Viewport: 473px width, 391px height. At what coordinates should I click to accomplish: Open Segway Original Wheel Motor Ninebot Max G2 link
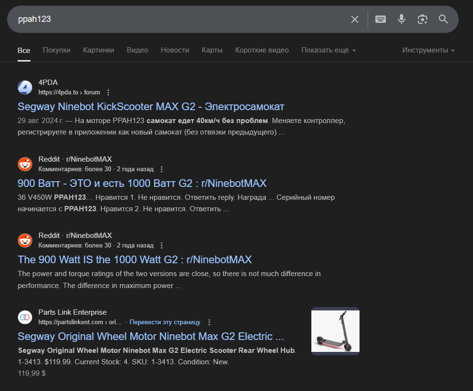click(151, 336)
